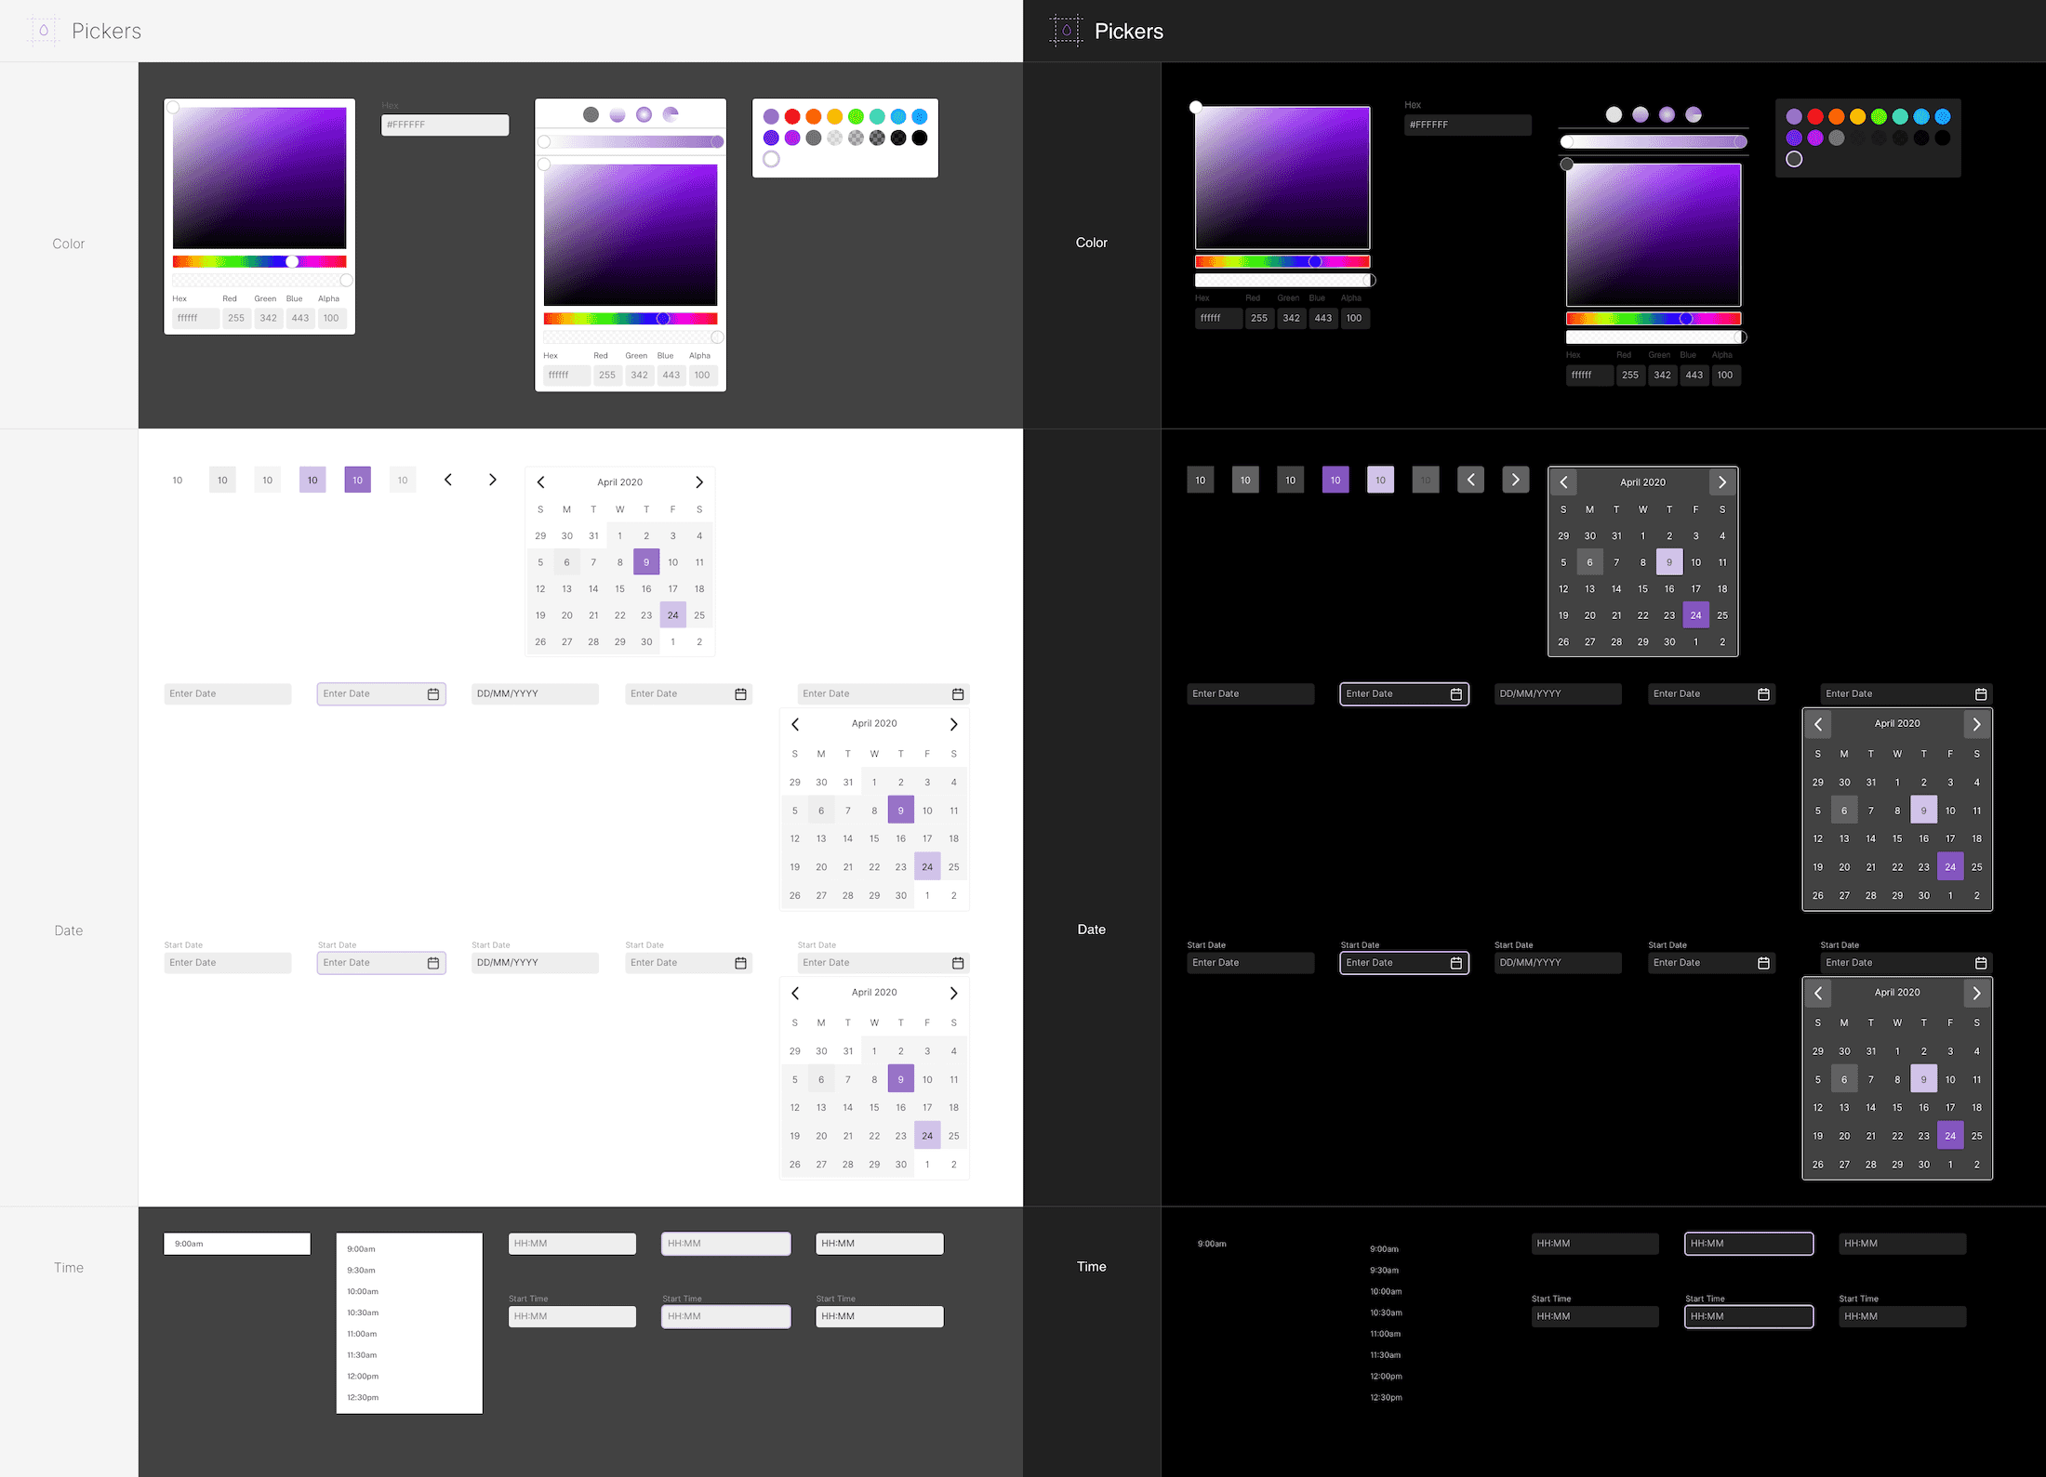Go to next month in light top calendar

(x=699, y=481)
